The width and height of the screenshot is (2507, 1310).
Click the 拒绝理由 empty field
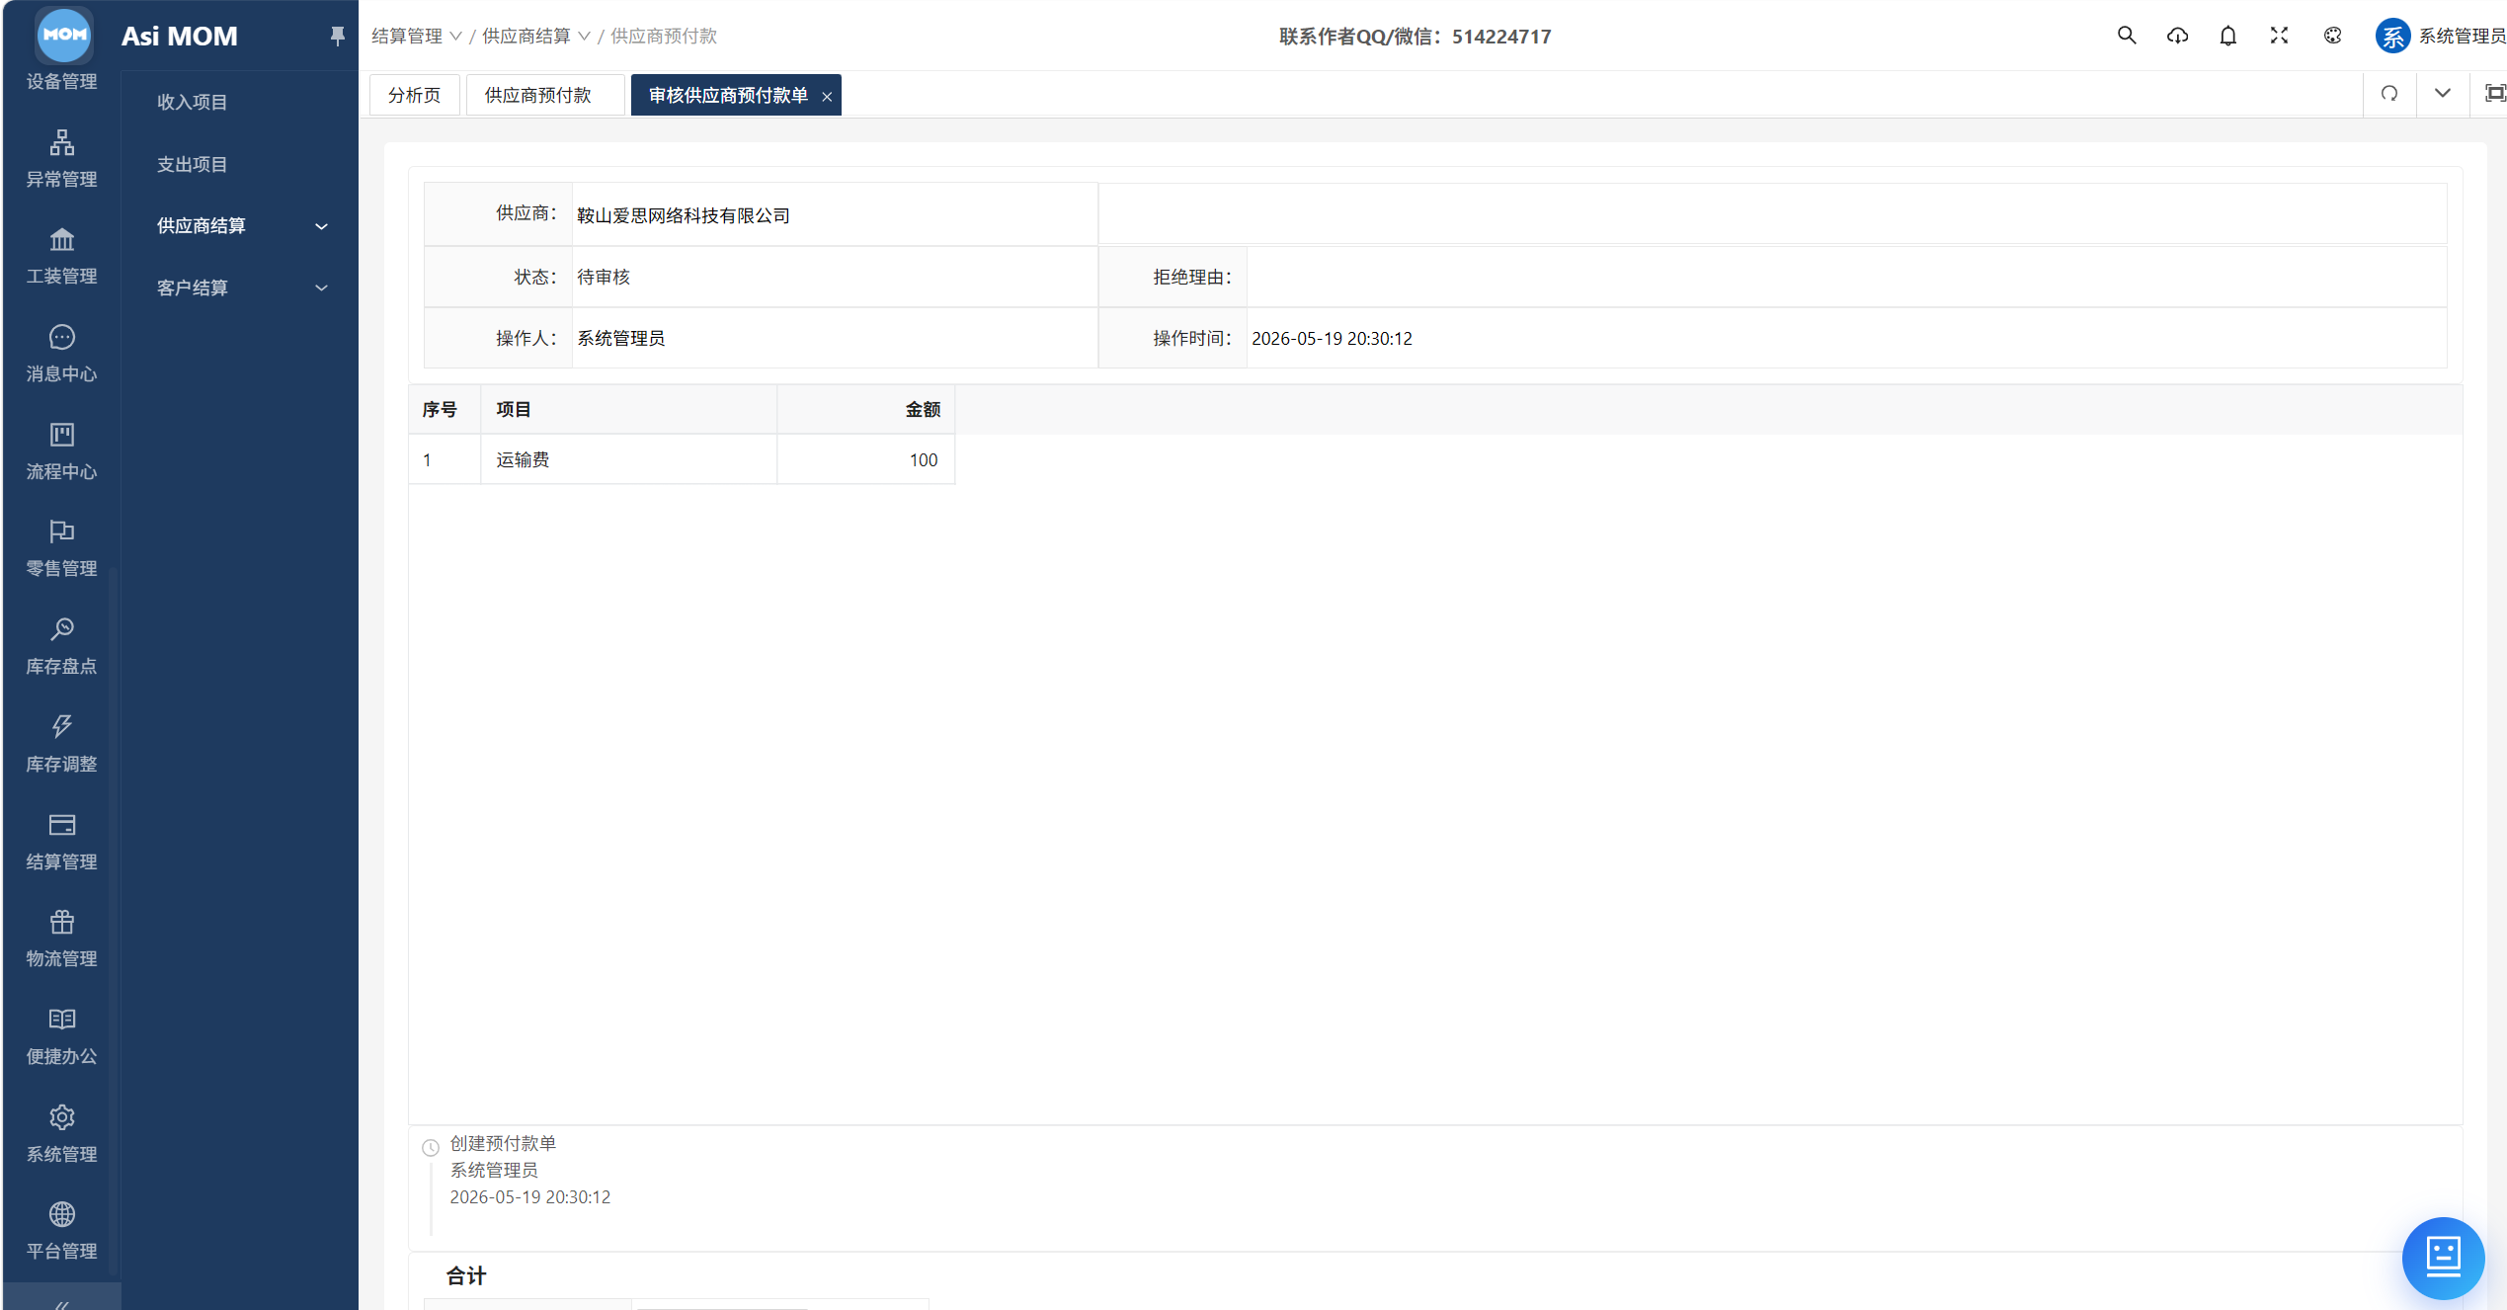coord(1846,277)
